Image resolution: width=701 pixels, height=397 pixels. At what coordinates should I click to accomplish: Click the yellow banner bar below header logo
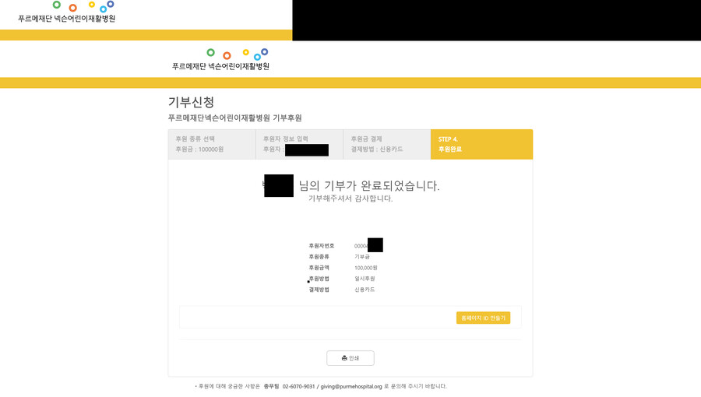coord(350,83)
